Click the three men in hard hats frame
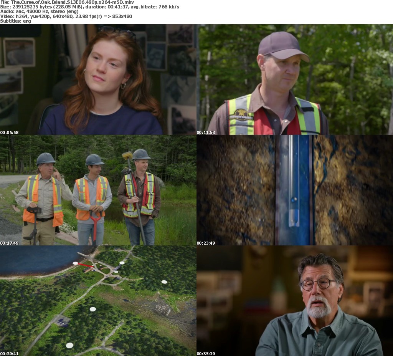This screenshot has width=393, height=356. [98, 190]
